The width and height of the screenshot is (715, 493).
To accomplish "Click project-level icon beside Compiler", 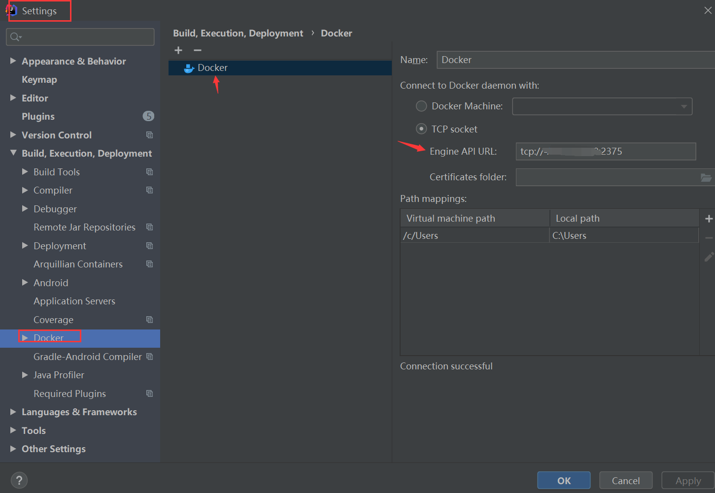I will click(x=150, y=190).
